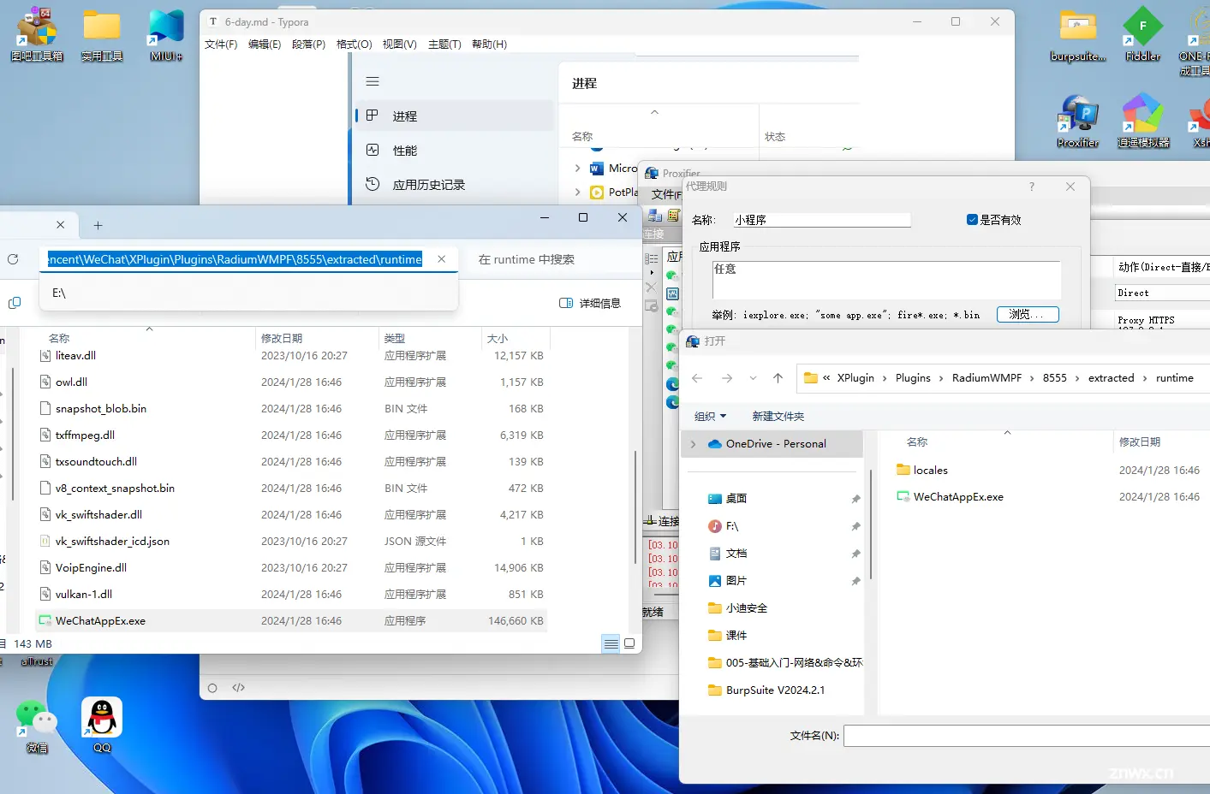Choose E:\ address suggestion
Image resolution: width=1210 pixels, height=794 pixels.
point(248,293)
